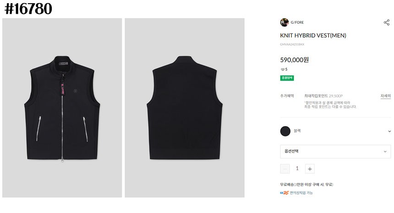394x213 pixels.
Task: Increase quantity with the plus button
Action: (310, 169)
